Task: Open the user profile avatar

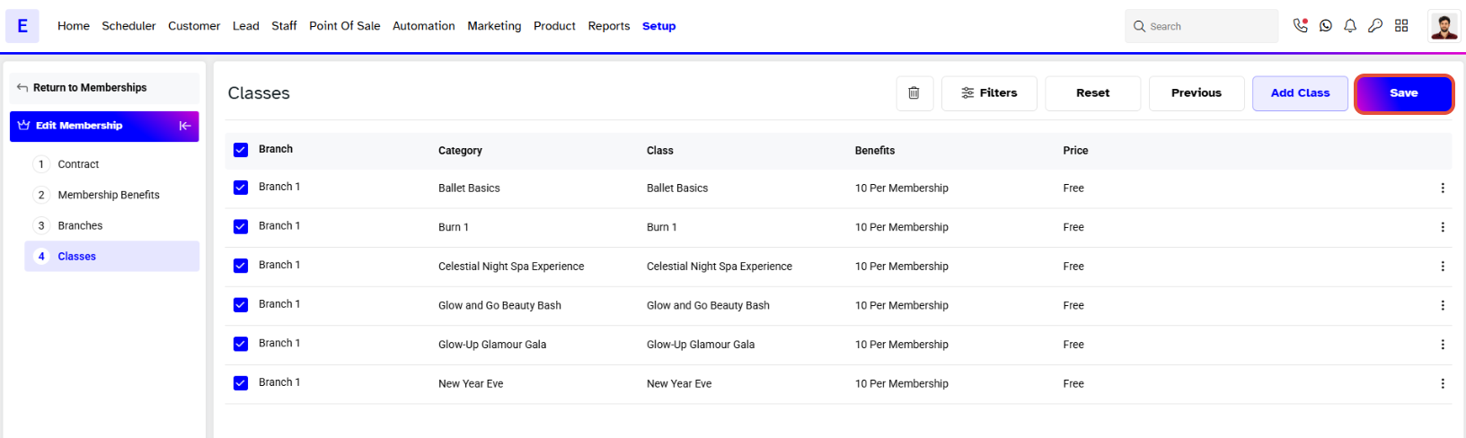Action: point(1444,26)
